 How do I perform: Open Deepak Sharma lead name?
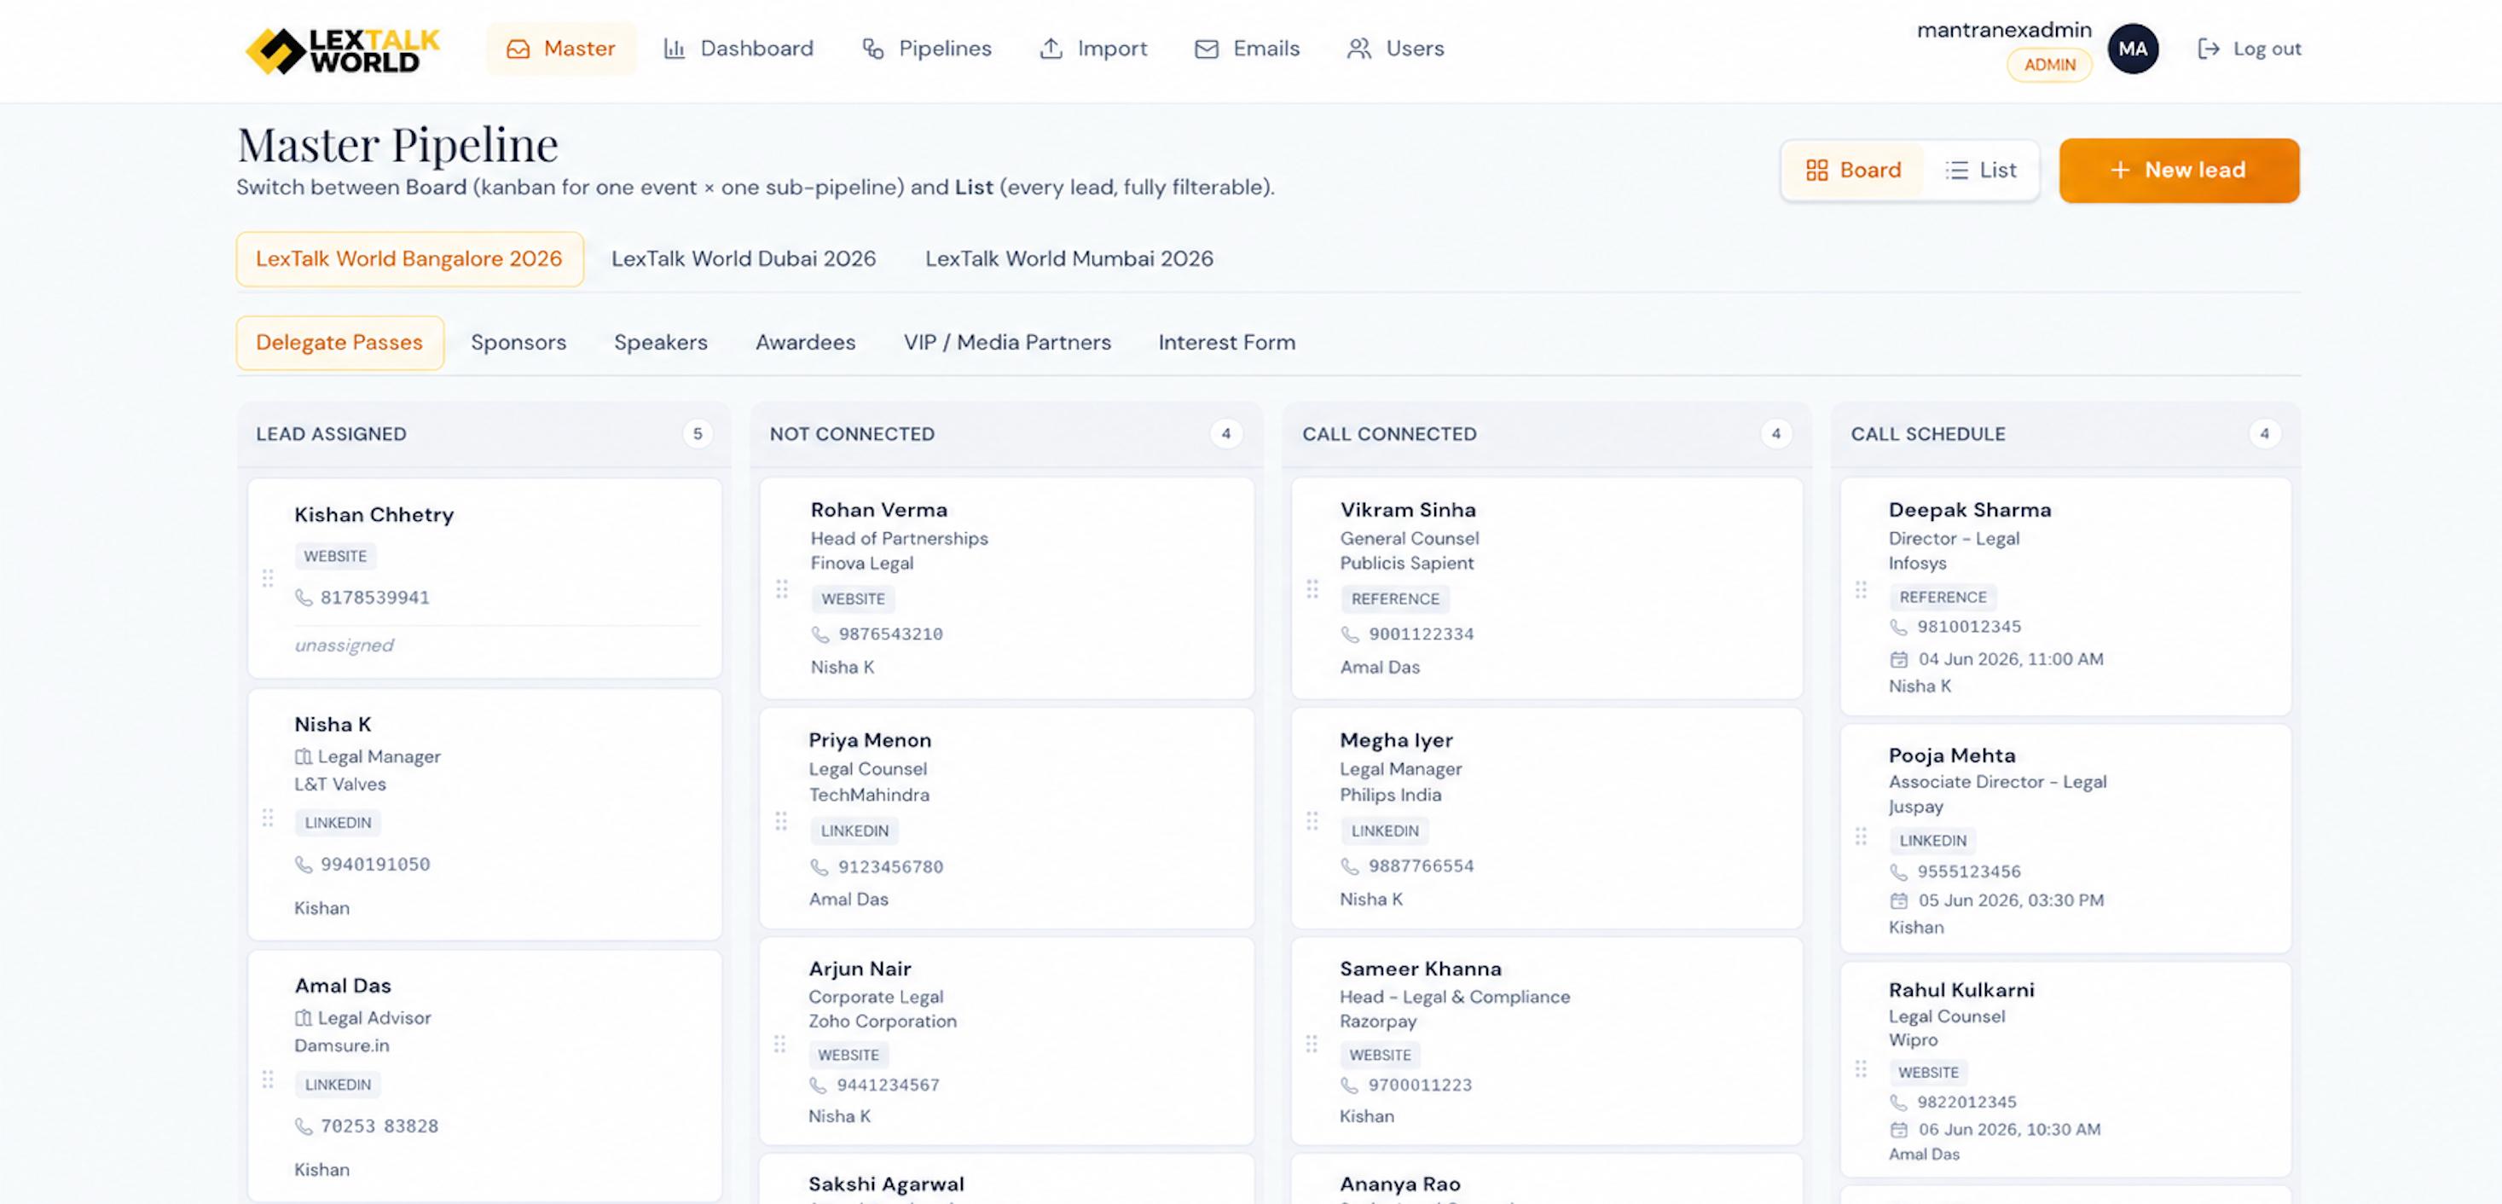pos(1970,510)
